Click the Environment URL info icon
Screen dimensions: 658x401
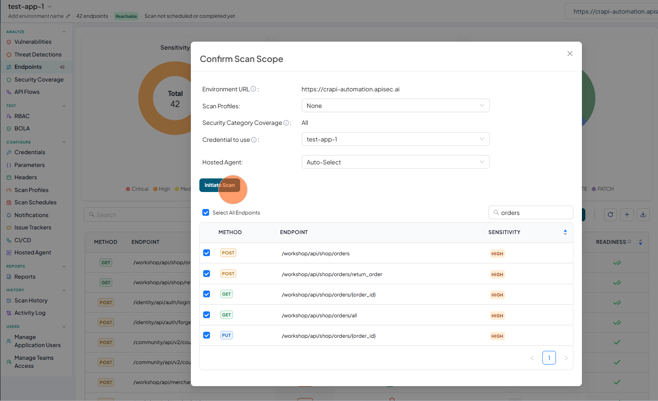click(x=253, y=89)
